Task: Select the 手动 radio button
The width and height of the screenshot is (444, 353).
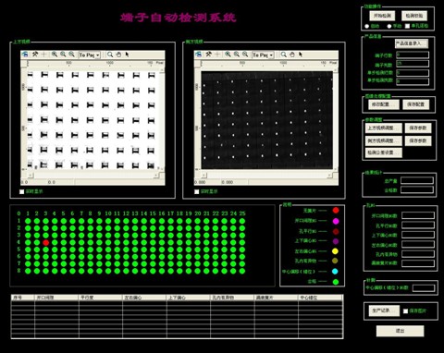Action: click(389, 26)
